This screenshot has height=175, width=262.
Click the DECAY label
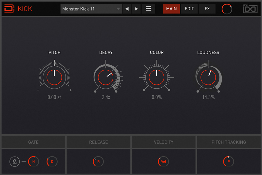[x=106, y=53]
